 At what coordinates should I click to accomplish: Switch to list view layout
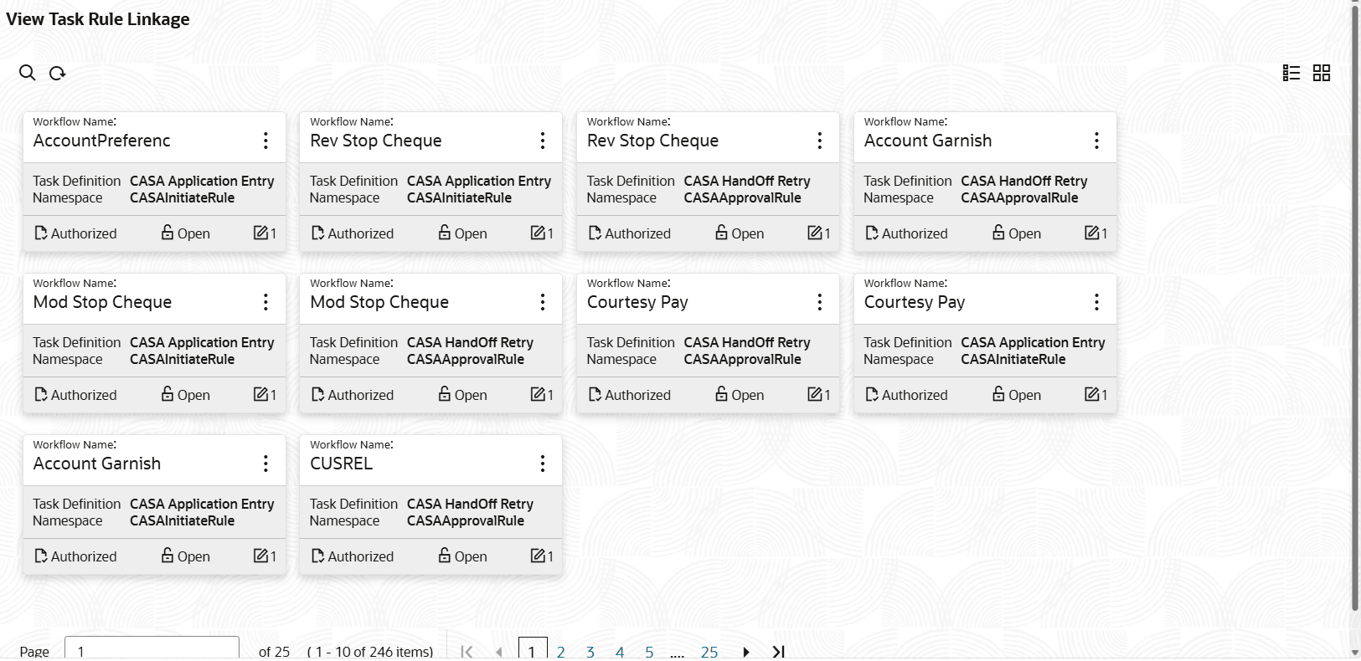[1291, 73]
